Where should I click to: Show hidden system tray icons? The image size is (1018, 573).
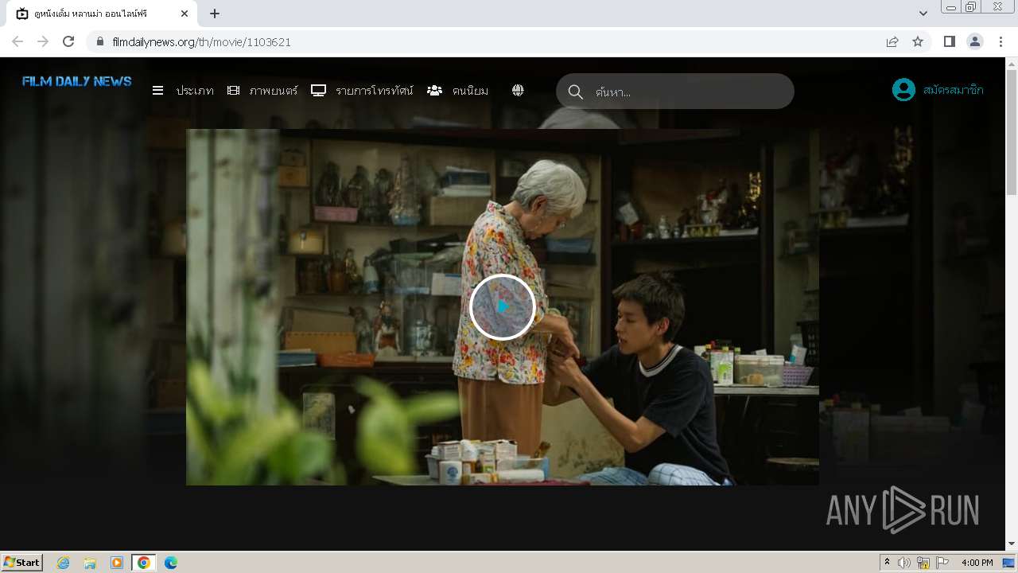[x=888, y=563]
